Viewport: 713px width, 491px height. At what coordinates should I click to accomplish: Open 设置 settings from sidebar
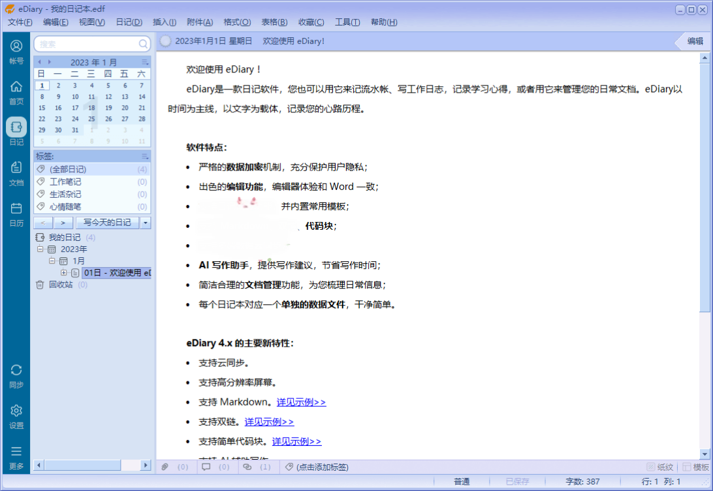(16, 416)
